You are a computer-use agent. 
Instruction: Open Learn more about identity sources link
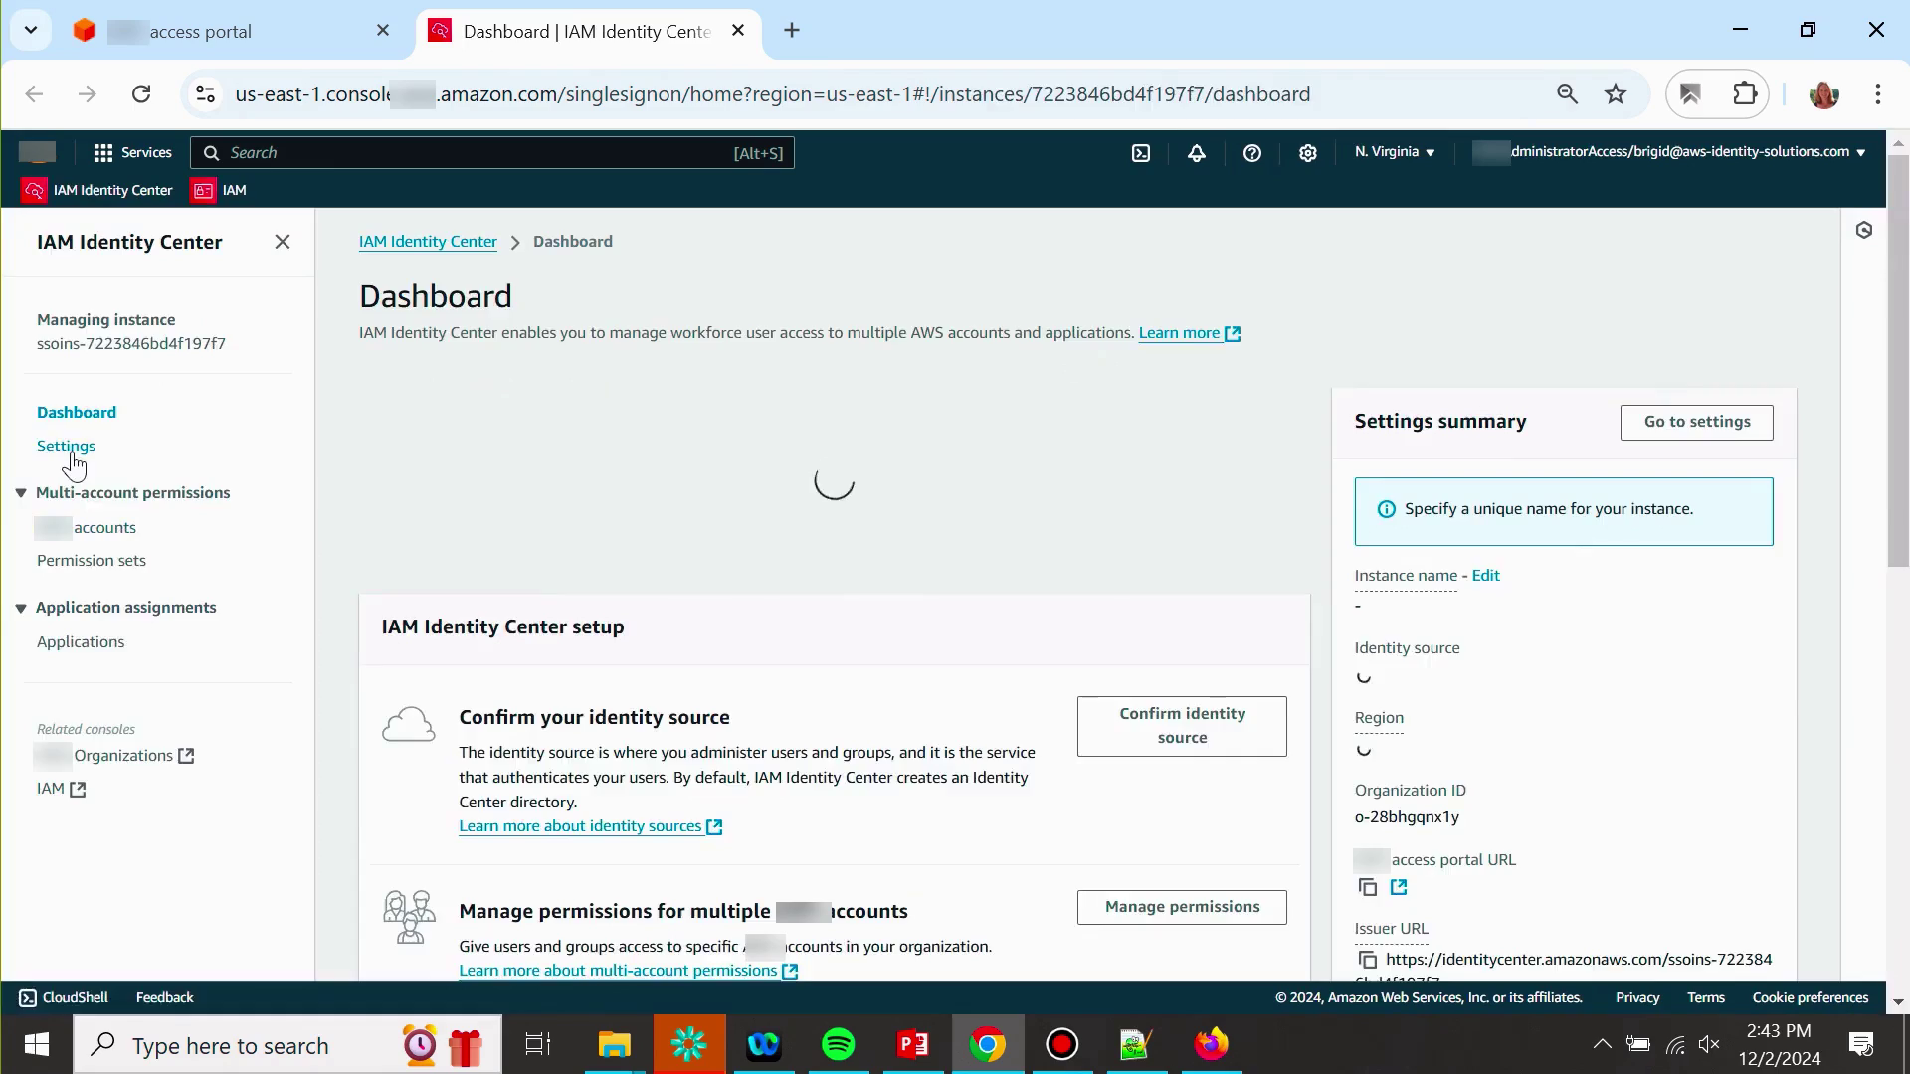point(591,826)
